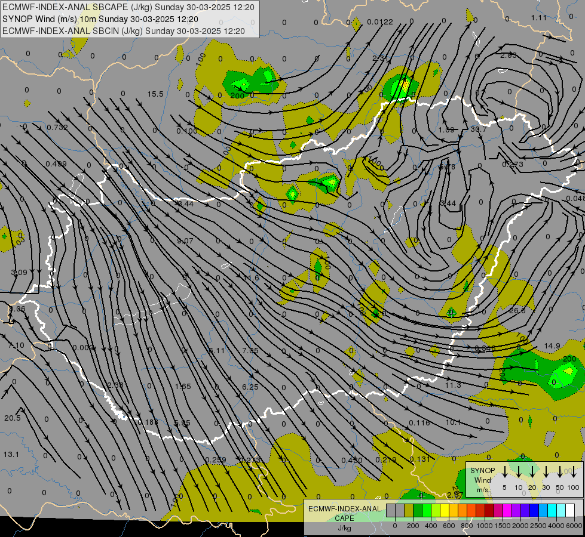This screenshot has height=537, width=585.
Task: Click the SBCAPE title line at top
Action: point(128,7)
